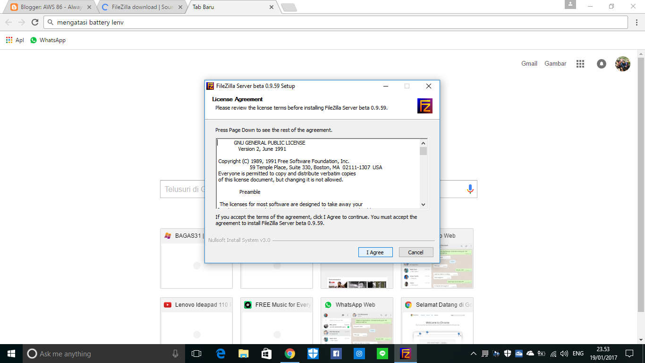Open the Action Center notifications icon

[629, 354]
